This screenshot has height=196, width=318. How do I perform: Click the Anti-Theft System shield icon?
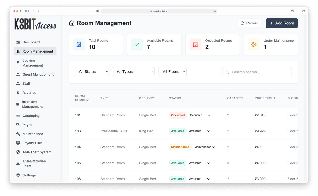coord(18,152)
